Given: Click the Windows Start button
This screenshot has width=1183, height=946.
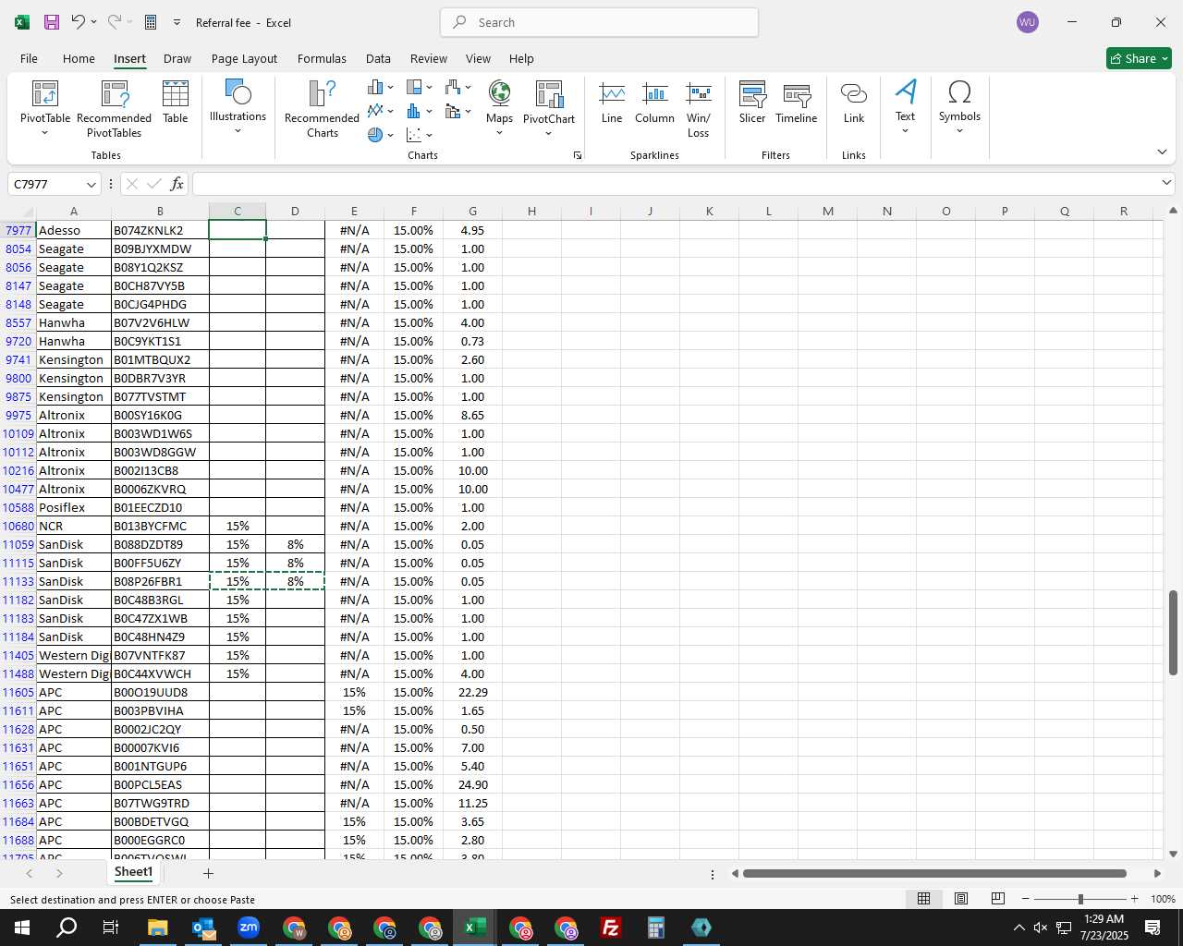Looking at the screenshot, I should pyautogui.click(x=22, y=928).
